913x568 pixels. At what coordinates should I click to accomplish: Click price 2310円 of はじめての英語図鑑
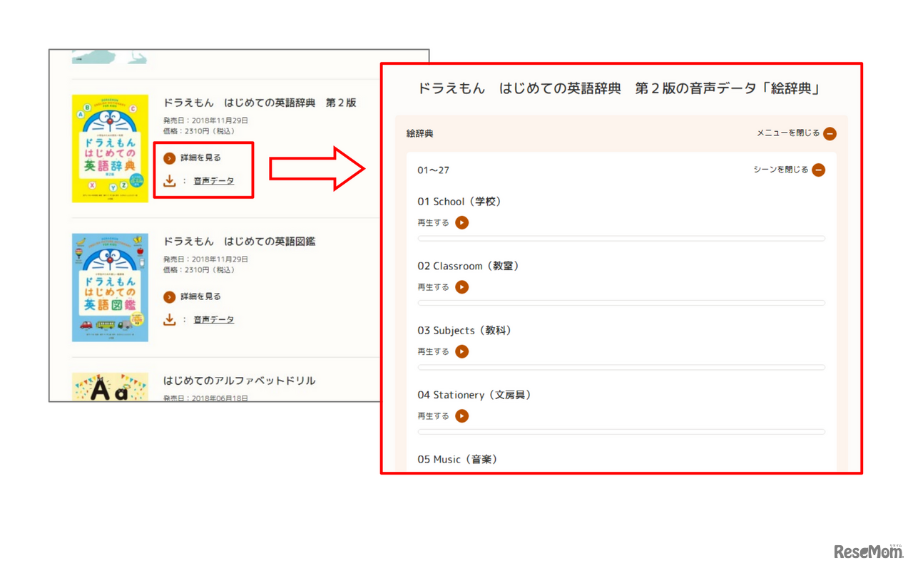click(198, 270)
